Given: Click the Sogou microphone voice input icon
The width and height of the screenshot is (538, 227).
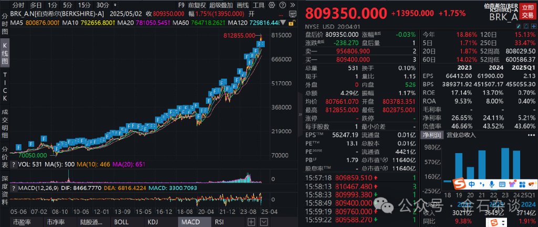Looking at the screenshot, I should pos(492,185).
